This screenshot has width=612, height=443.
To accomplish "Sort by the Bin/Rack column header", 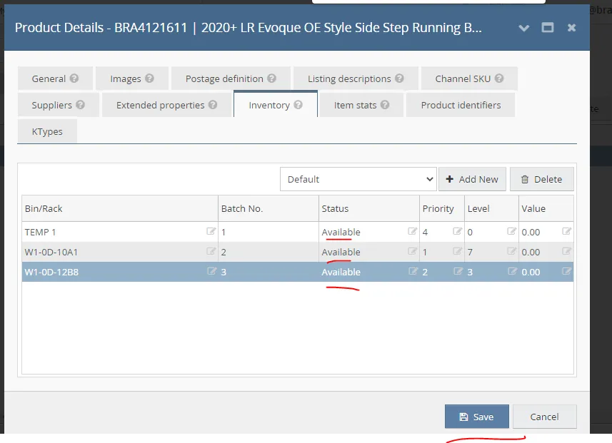I will 120,208.
